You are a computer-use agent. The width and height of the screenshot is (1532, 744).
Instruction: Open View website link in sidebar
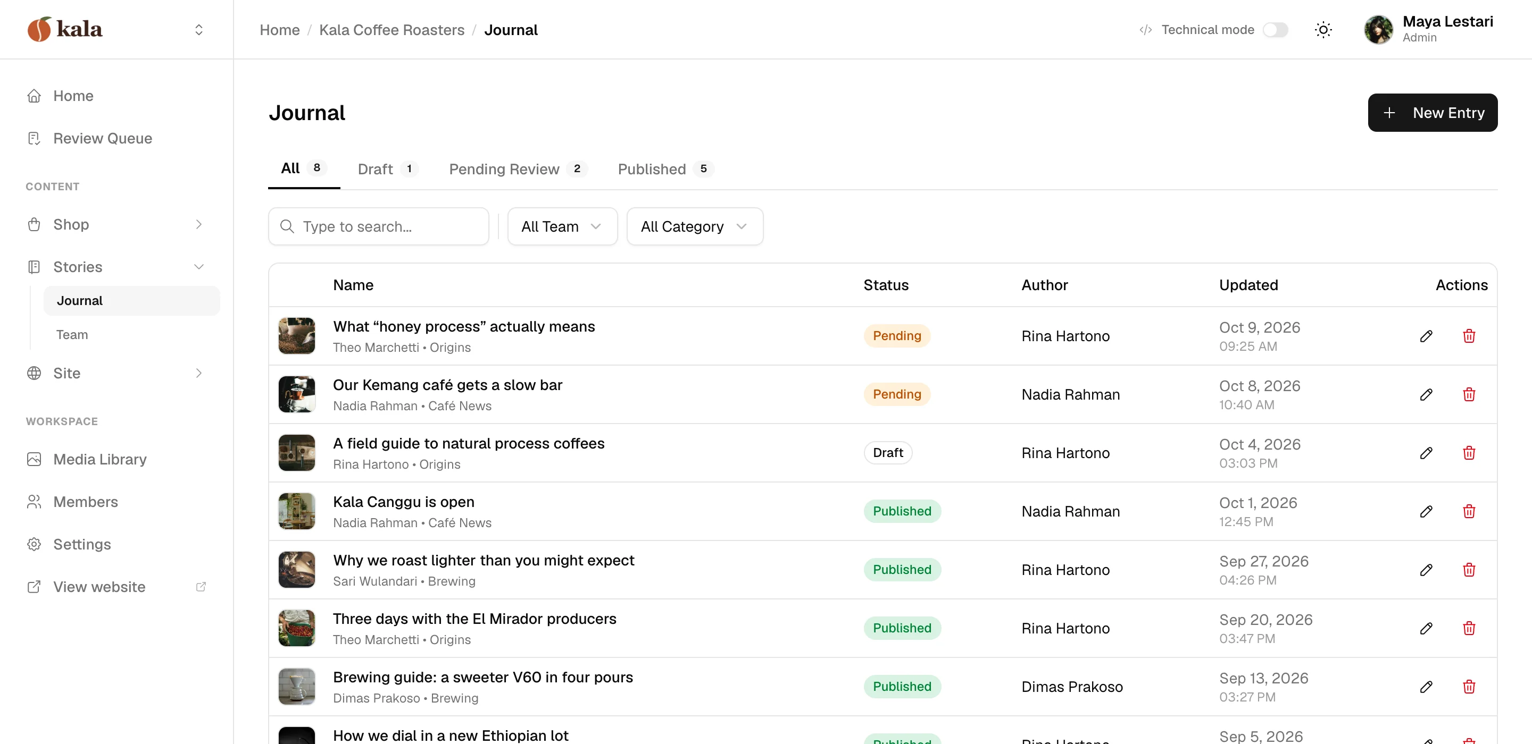(116, 587)
